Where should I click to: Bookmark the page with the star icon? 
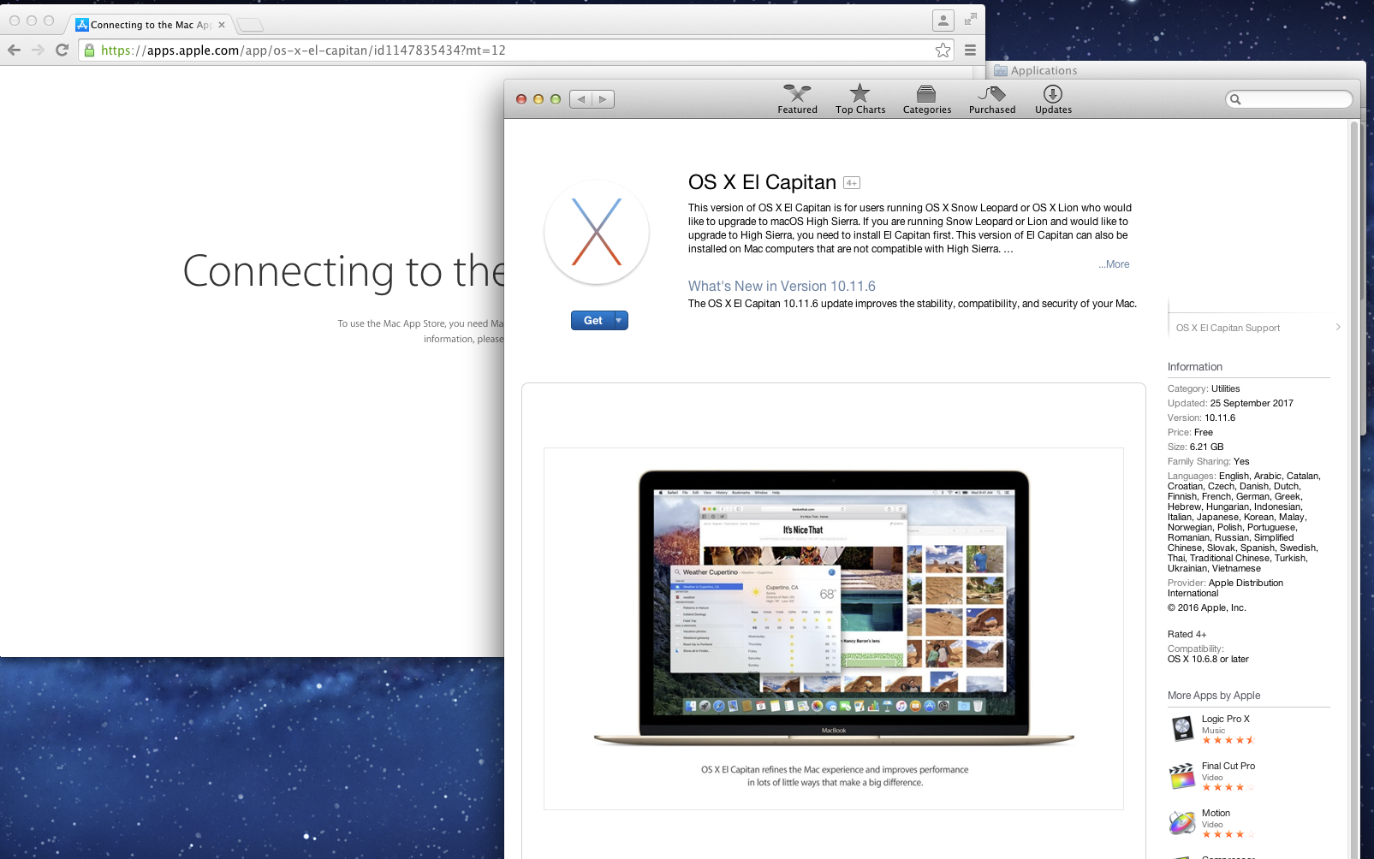point(943,50)
